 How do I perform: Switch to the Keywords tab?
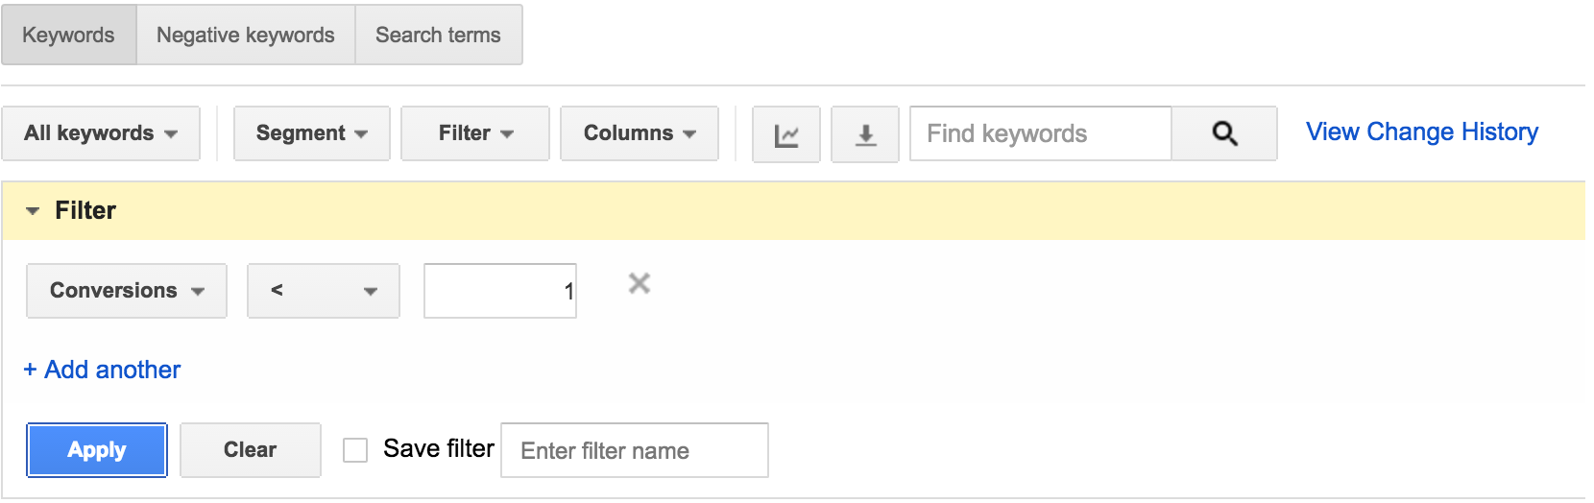69,35
